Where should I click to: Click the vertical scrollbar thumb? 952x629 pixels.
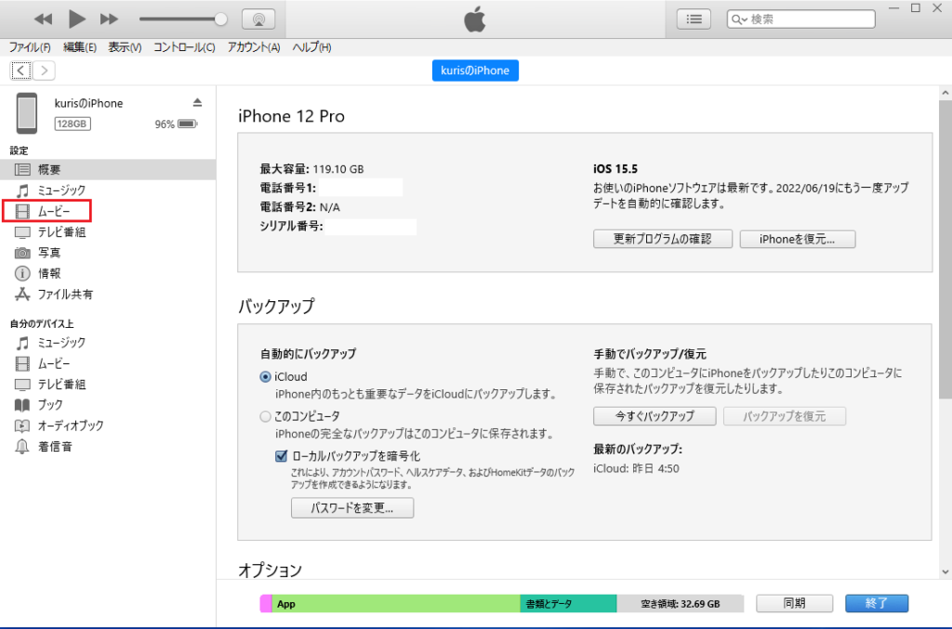tap(945, 249)
